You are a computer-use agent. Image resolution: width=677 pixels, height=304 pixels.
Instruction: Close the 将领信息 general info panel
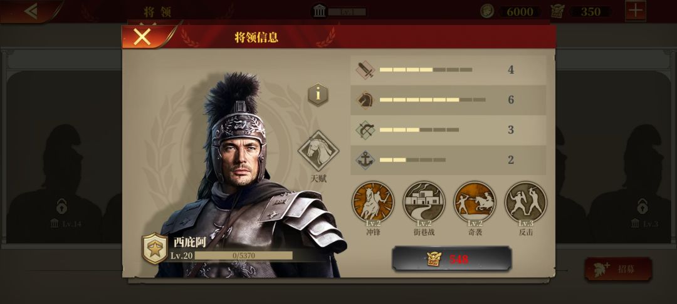coord(142,37)
